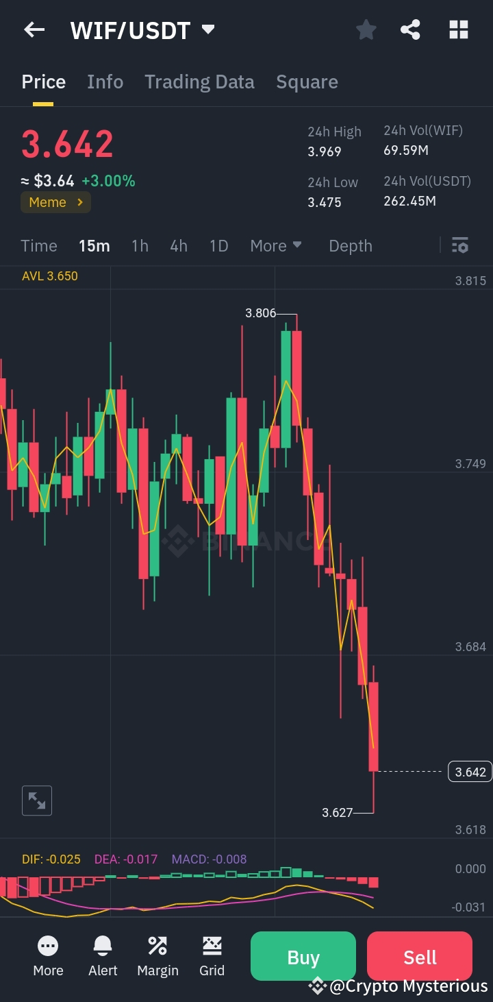Select the Info tab
This screenshot has height=1002, width=493.
(x=105, y=82)
